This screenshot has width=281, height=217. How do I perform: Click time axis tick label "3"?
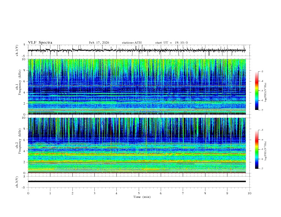94,193
